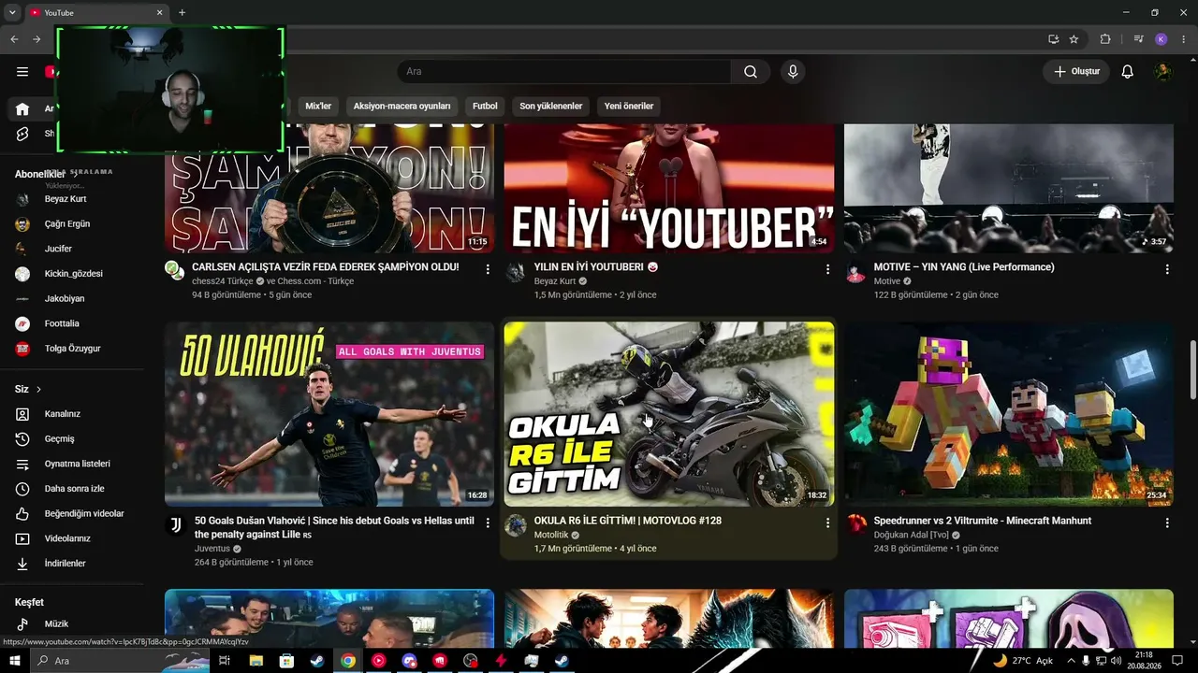Open the Chrome profile K avatar
The width and height of the screenshot is (1198, 673).
coord(1161,39)
